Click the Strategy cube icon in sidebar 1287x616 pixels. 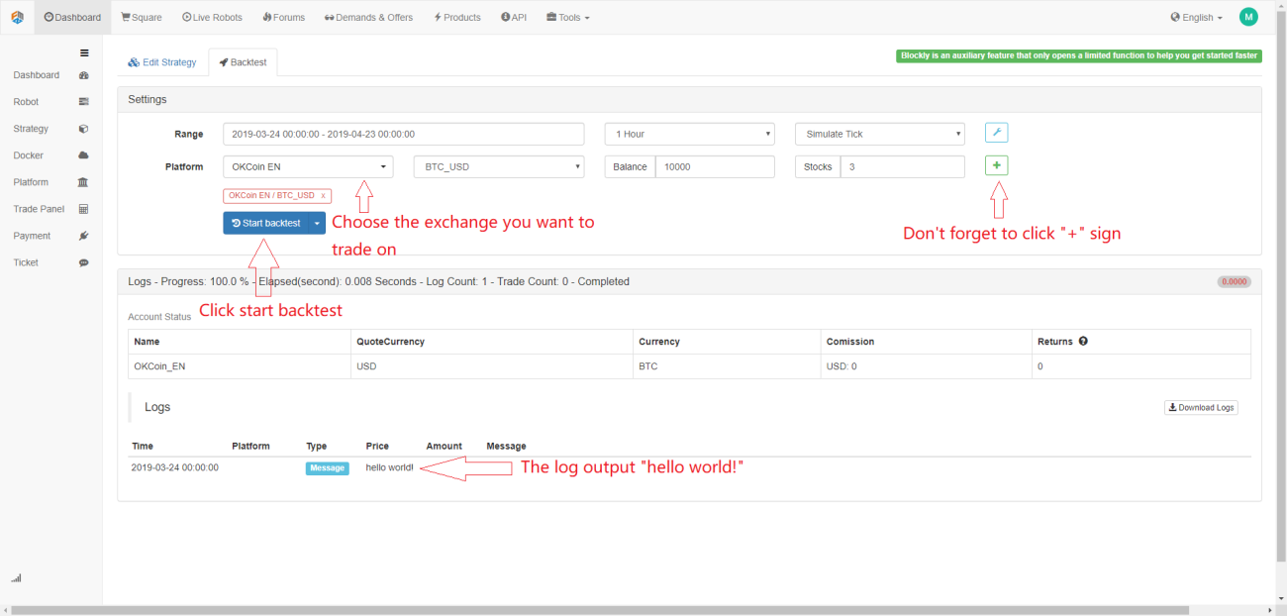tap(83, 129)
